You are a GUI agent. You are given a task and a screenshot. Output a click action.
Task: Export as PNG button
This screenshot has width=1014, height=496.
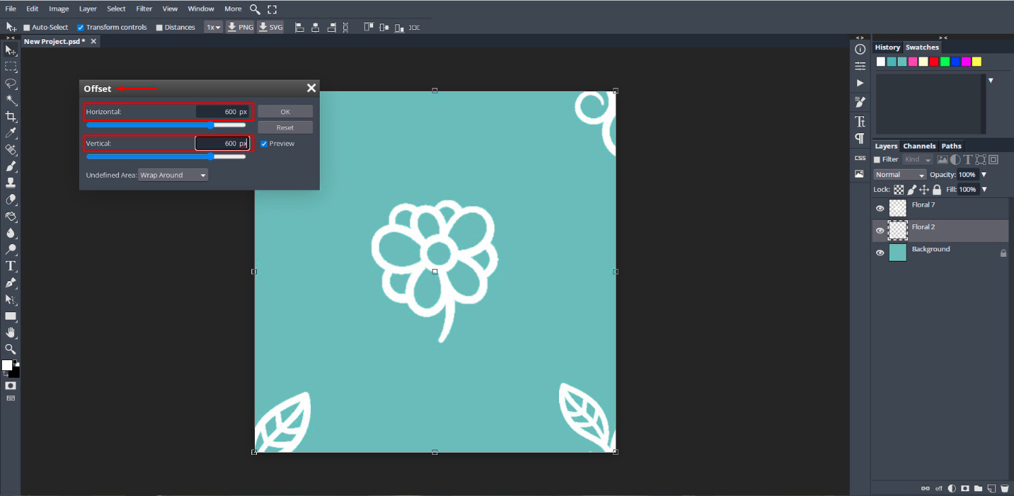click(240, 28)
